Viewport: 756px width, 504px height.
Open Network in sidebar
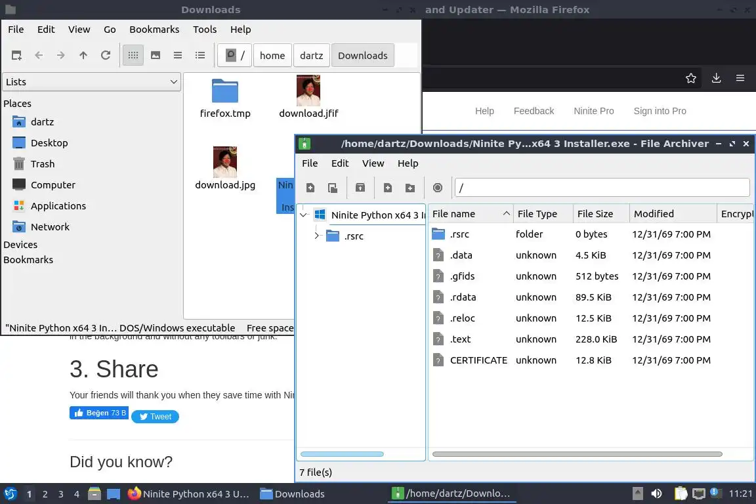click(41, 227)
